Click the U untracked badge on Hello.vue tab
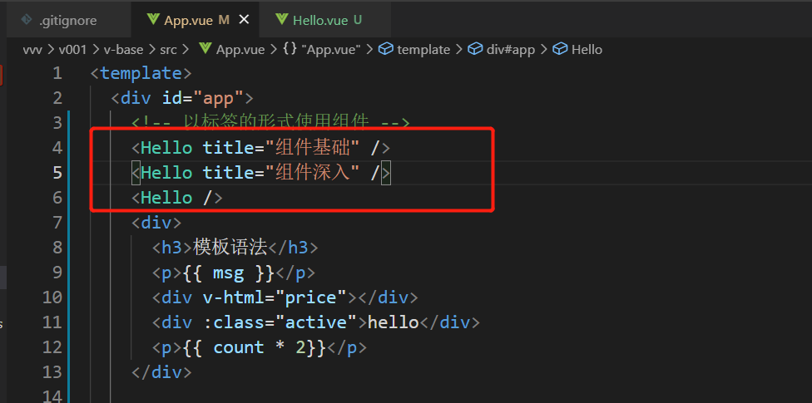This screenshot has height=403, width=812. pos(357,20)
